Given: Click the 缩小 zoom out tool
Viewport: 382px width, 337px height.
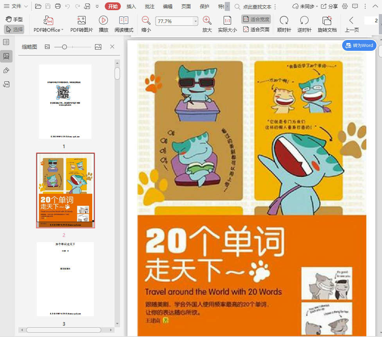Looking at the screenshot, I should pyautogui.click(x=146, y=24).
